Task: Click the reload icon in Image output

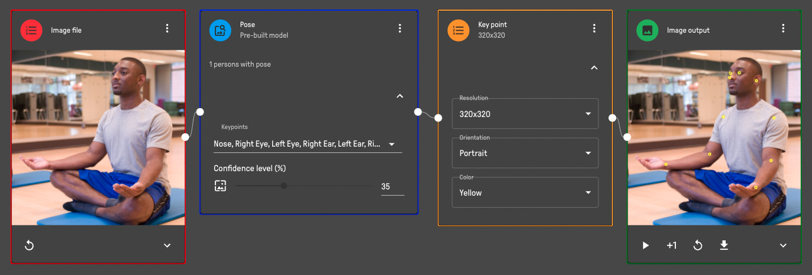Action: click(x=698, y=245)
